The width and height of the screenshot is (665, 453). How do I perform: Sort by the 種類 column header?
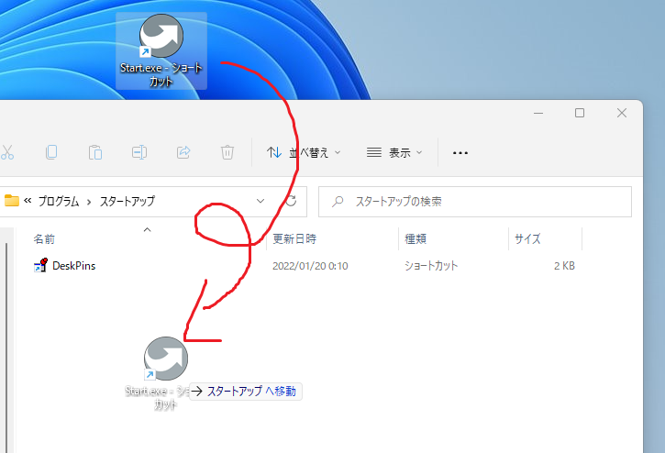pos(416,239)
